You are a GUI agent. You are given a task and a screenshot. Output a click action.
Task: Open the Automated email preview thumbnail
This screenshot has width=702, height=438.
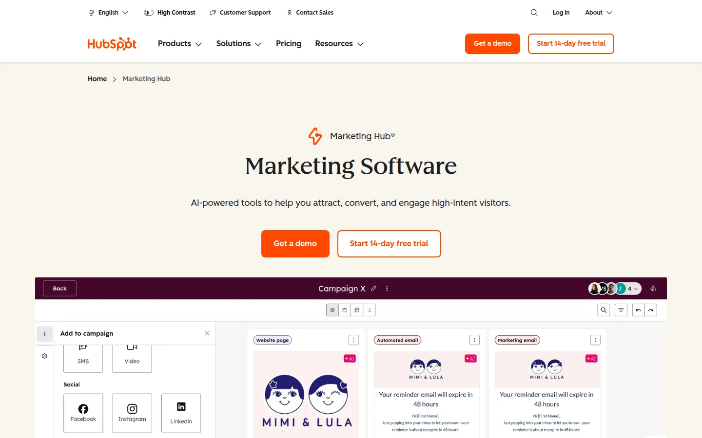point(427,395)
